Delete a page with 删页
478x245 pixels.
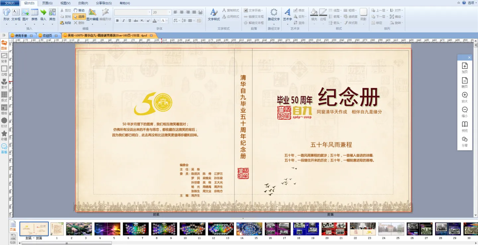(x=465, y=83)
